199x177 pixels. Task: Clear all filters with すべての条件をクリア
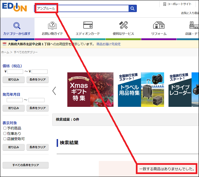tap(25, 165)
